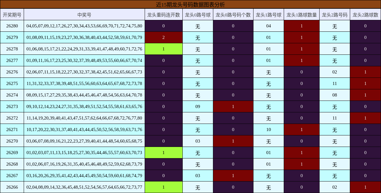
Task: Click the 龙头1路号球 column header
Action: [x=268, y=14]
